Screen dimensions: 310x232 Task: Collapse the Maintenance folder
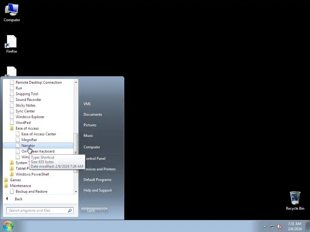20,185
